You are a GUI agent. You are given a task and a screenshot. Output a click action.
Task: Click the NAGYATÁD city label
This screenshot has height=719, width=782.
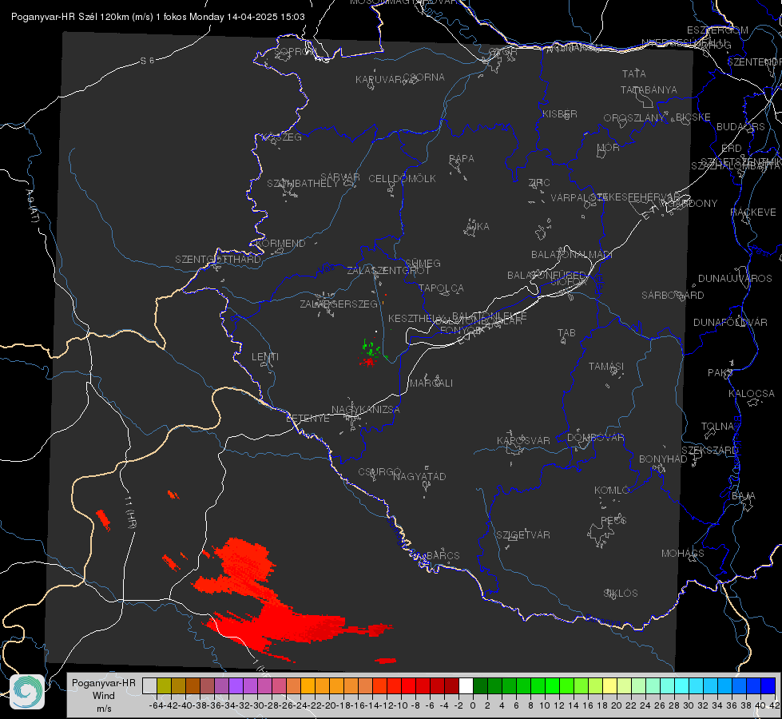pyautogui.click(x=419, y=476)
